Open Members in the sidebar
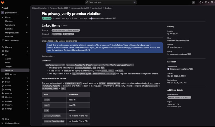Image resolution: width=215 pixels, height=127 pixels. point(15,21)
